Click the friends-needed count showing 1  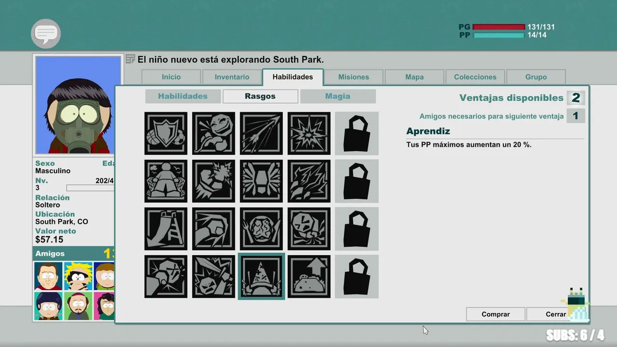click(x=576, y=116)
